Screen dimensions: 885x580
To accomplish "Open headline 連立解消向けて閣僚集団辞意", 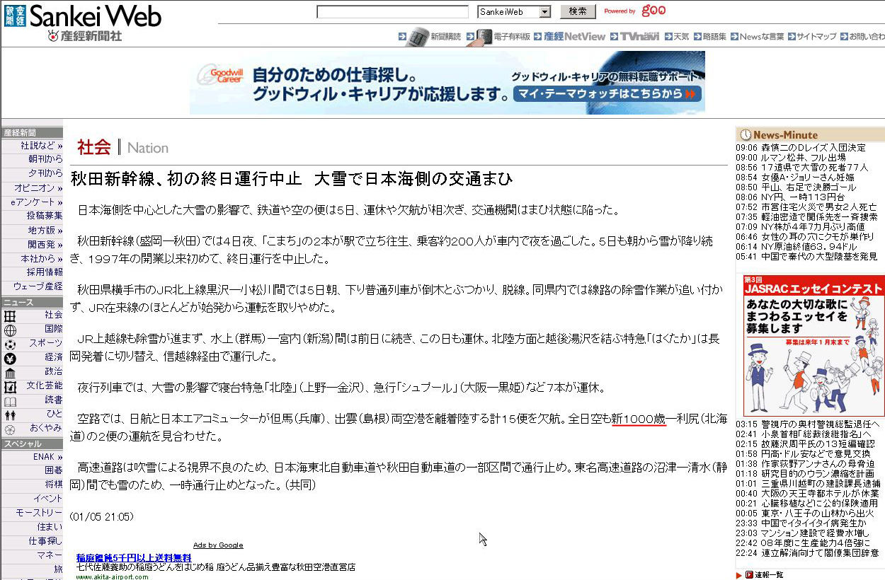I will pyautogui.click(x=820, y=553).
